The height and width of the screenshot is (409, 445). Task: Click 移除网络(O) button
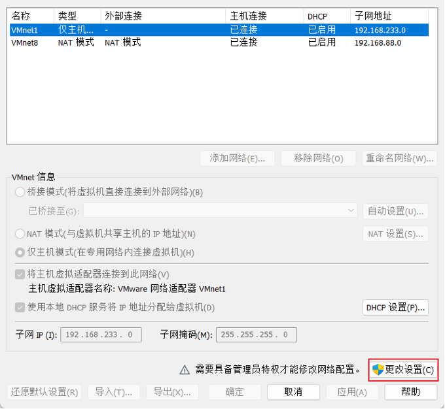319,158
